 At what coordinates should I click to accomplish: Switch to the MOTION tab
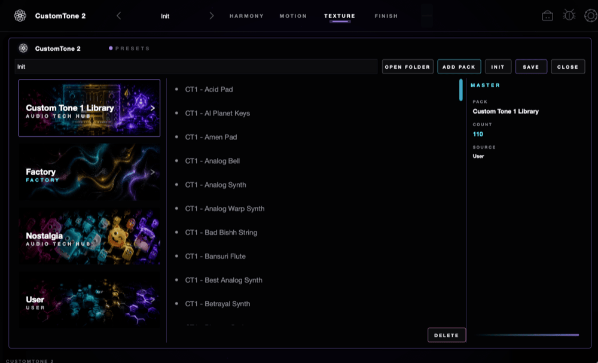tap(293, 16)
